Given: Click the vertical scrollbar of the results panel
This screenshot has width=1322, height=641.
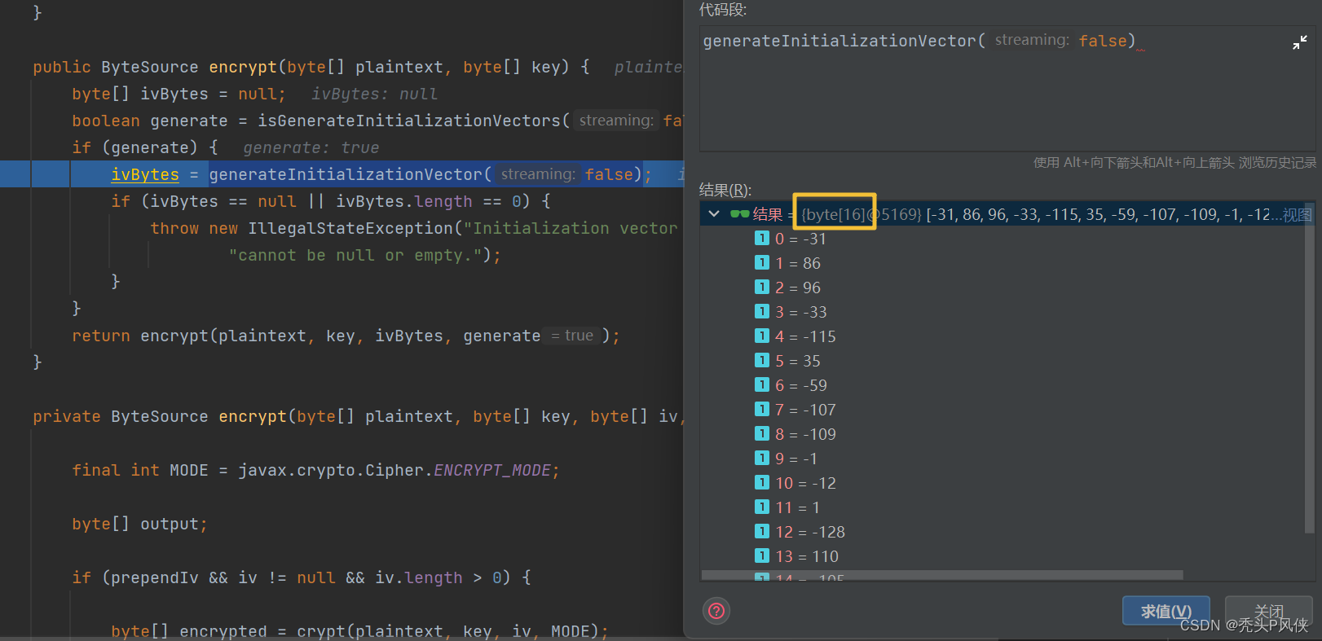Looking at the screenshot, I should (1309, 367).
